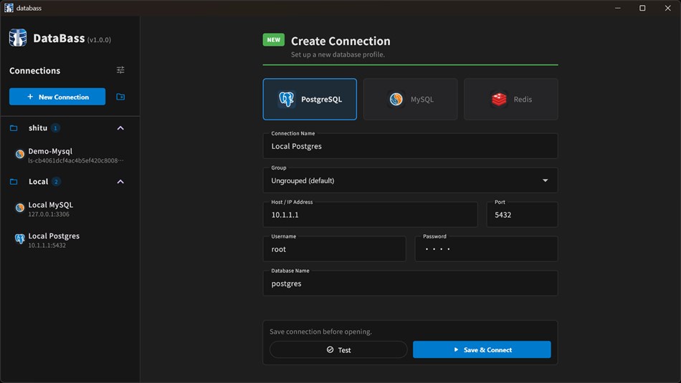
Task: Click the shitu group name
Action: click(x=38, y=128)
